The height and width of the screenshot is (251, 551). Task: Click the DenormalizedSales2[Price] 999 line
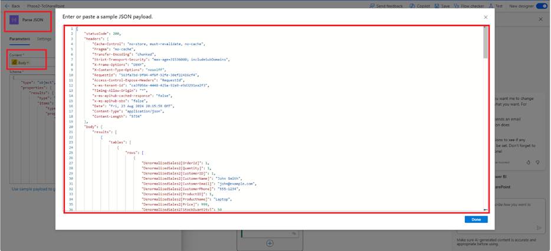pos(174,204)
